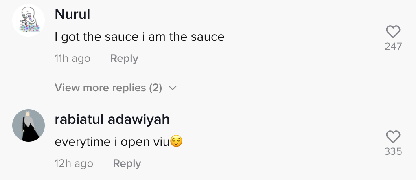Click the relieved face emoji in the comment
Viewport: 416px width, 180px height.
pyautogui.click(x=176, y=142)
